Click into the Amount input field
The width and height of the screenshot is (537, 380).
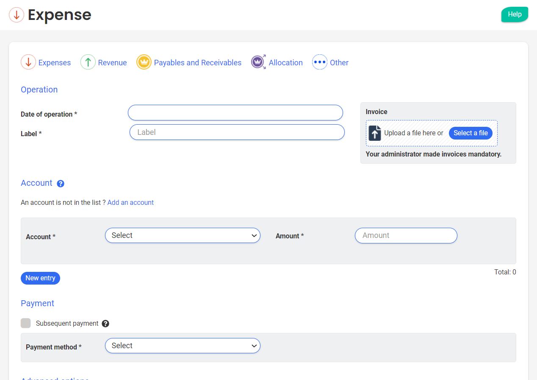pyautogui.click(x=406, y=235)
